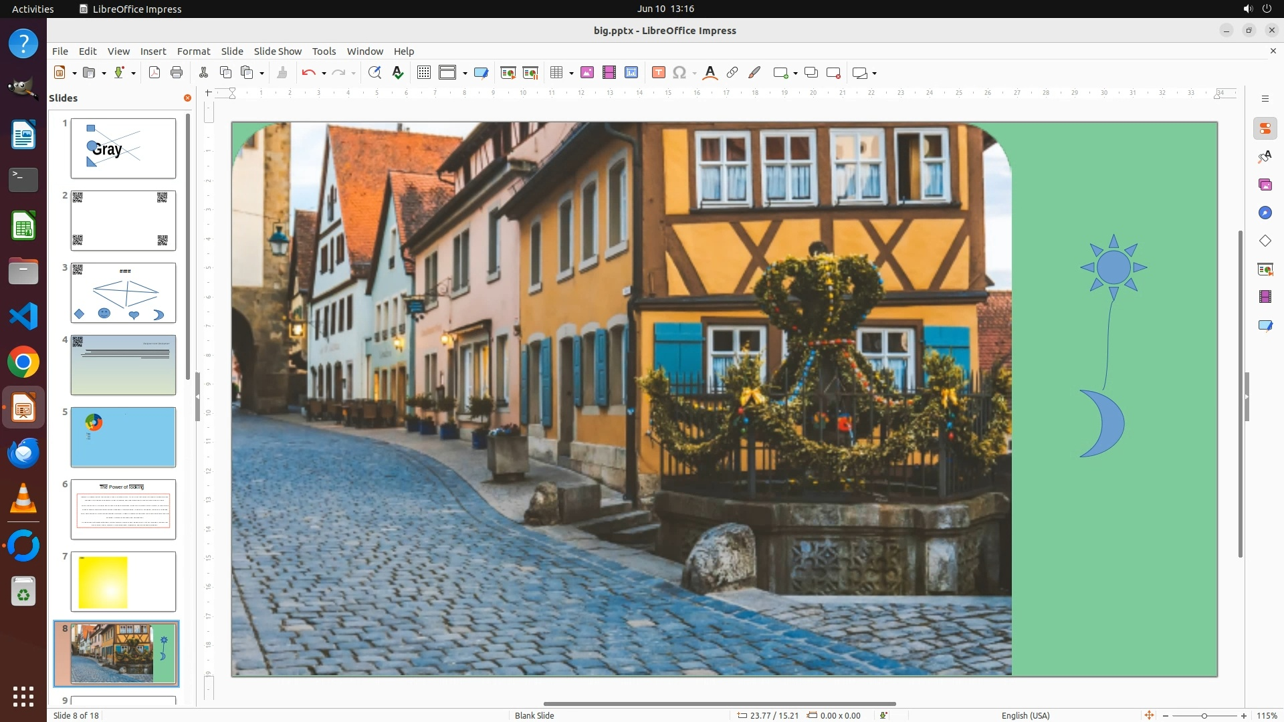This screenshot has height=722, width=1284.
Task: Toggle the Display Grid button
Action: [x=424, y=73]
